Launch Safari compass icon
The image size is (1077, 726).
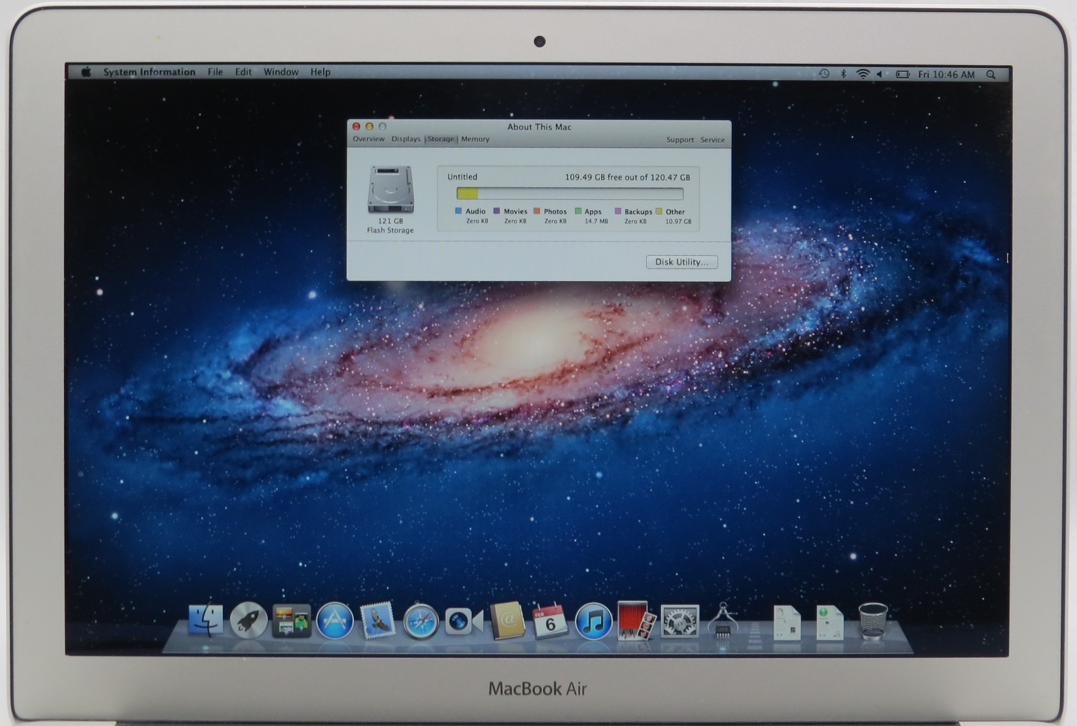click(x=421, y=621)
